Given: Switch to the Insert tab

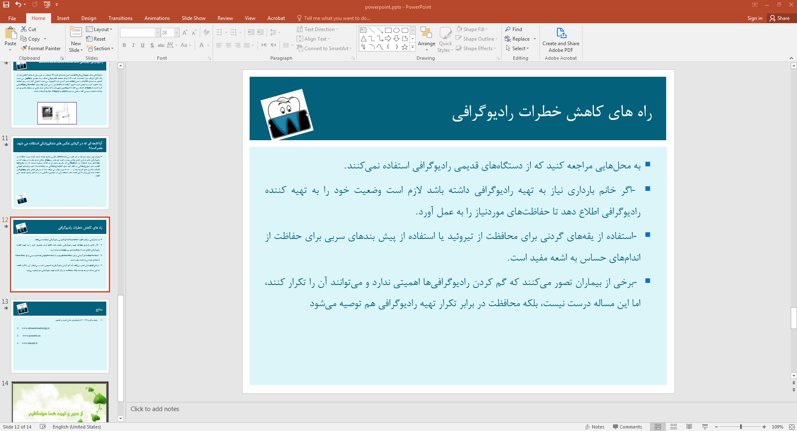Looking at the screenshot, I should (63, 18).
